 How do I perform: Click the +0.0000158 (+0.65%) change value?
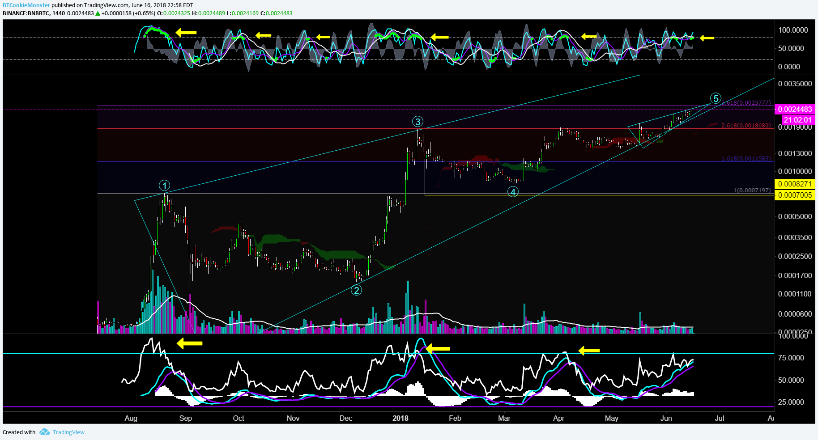[128, 13]
